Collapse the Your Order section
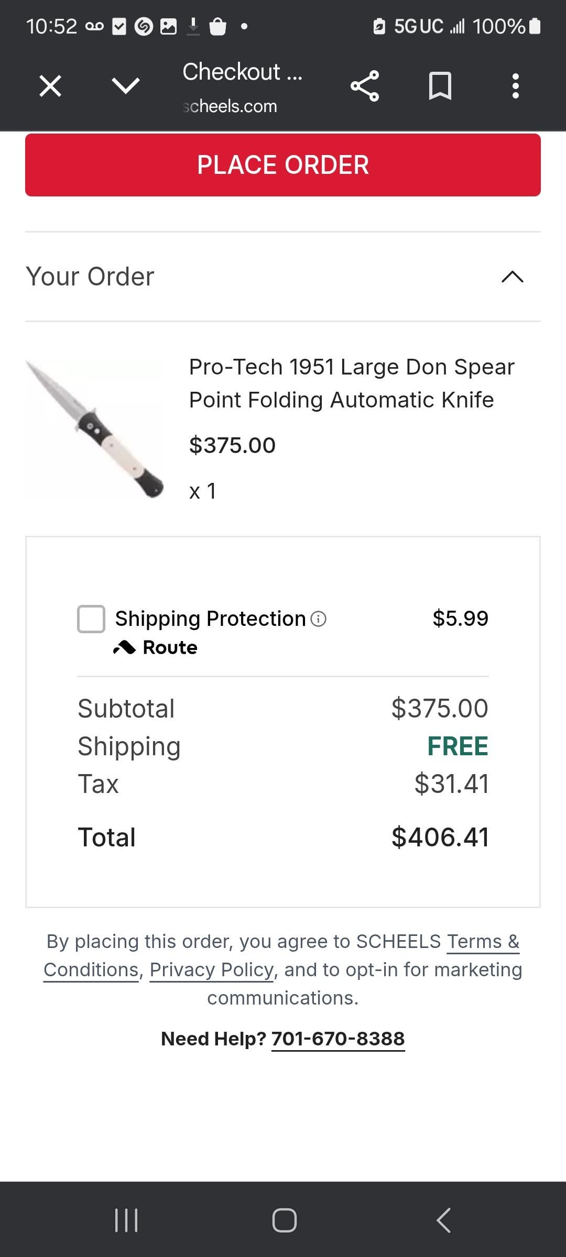This screenshot has height=1257, width=566. (512, 277)
